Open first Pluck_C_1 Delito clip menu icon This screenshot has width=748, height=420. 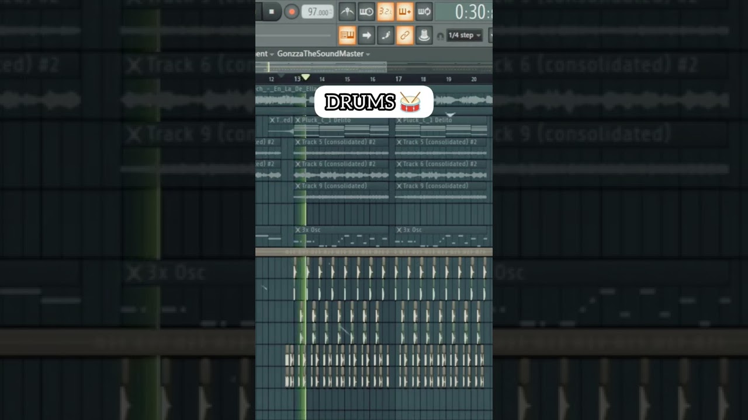pos(298,120)
